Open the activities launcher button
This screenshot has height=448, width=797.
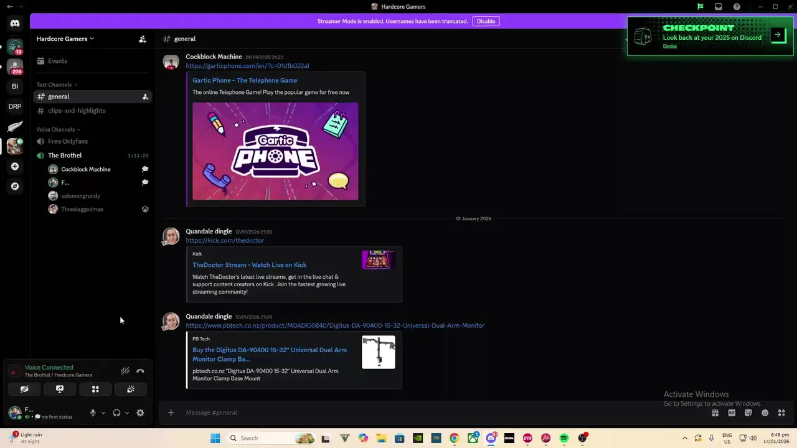click(x=95, y=389)
